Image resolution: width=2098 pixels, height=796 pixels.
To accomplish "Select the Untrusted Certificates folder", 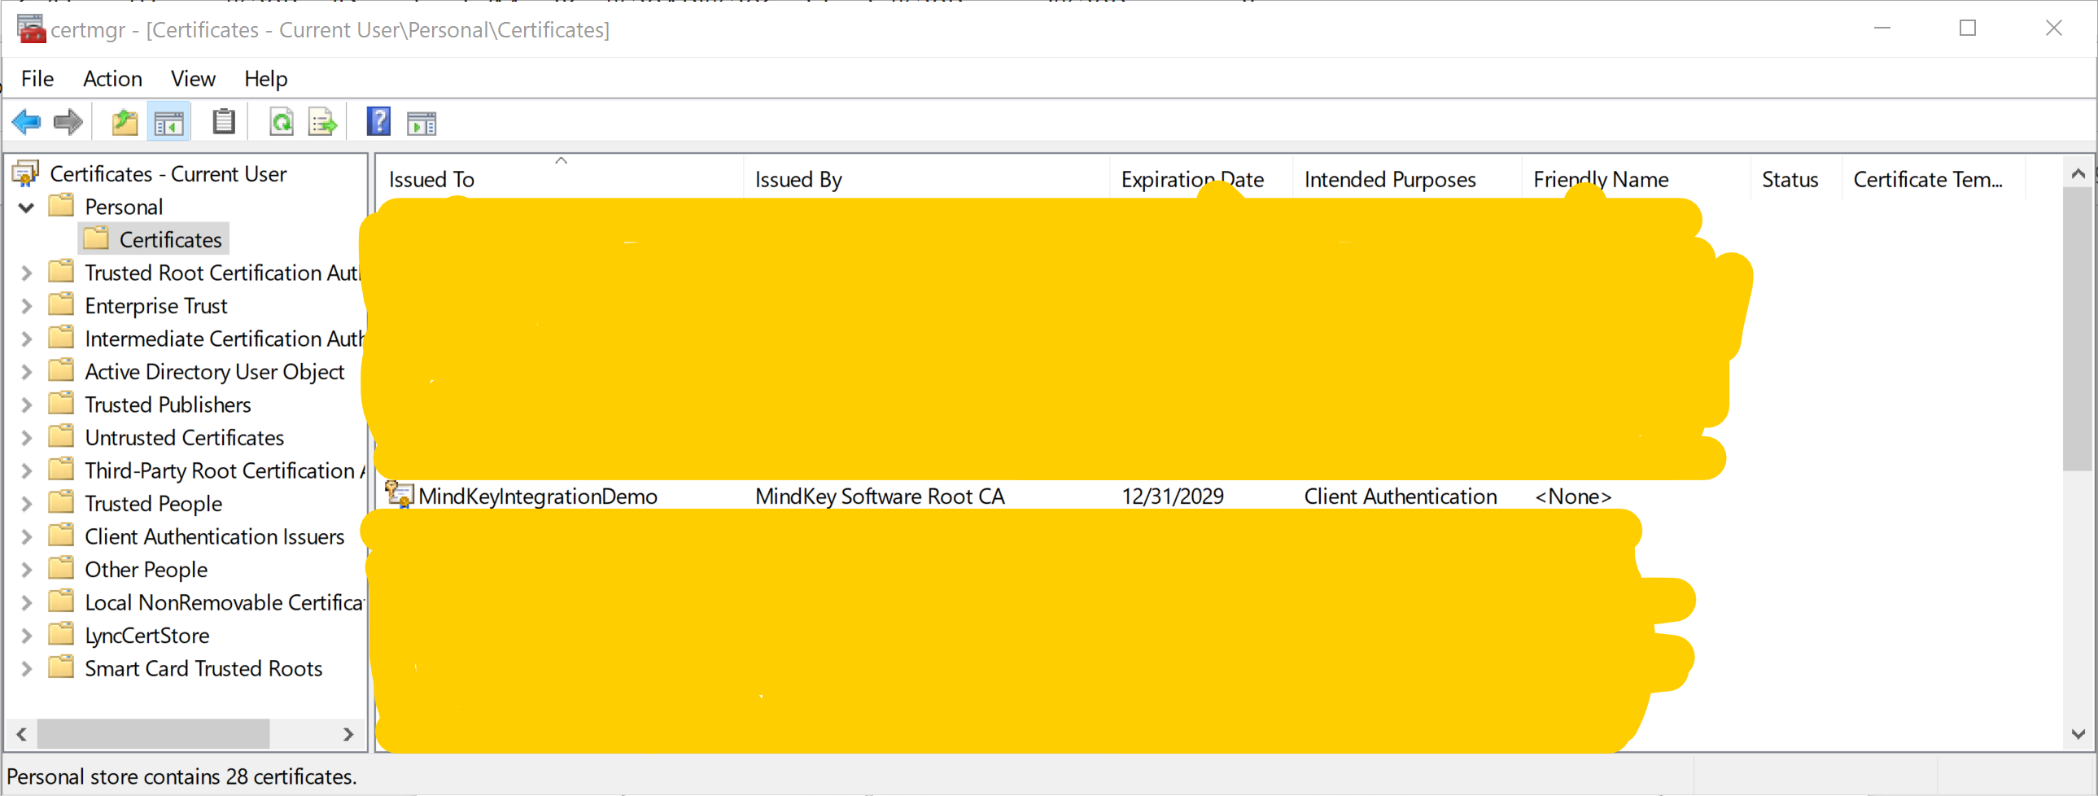I will point(184,439).
